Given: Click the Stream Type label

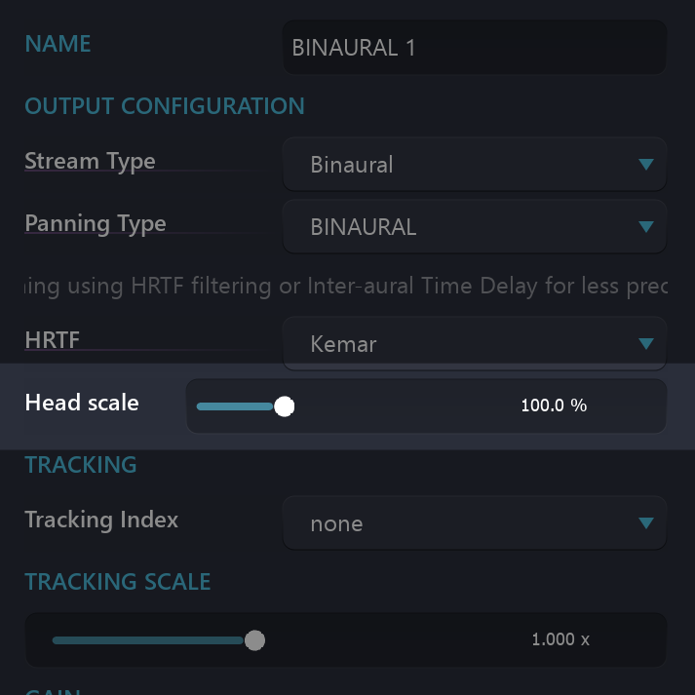Looking at the screenshot, I should pyautogui.click(x=90, y=161).
